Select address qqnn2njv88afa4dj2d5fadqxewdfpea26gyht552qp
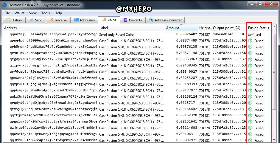This screenshot has width=280, height=143. coord(54,34)
